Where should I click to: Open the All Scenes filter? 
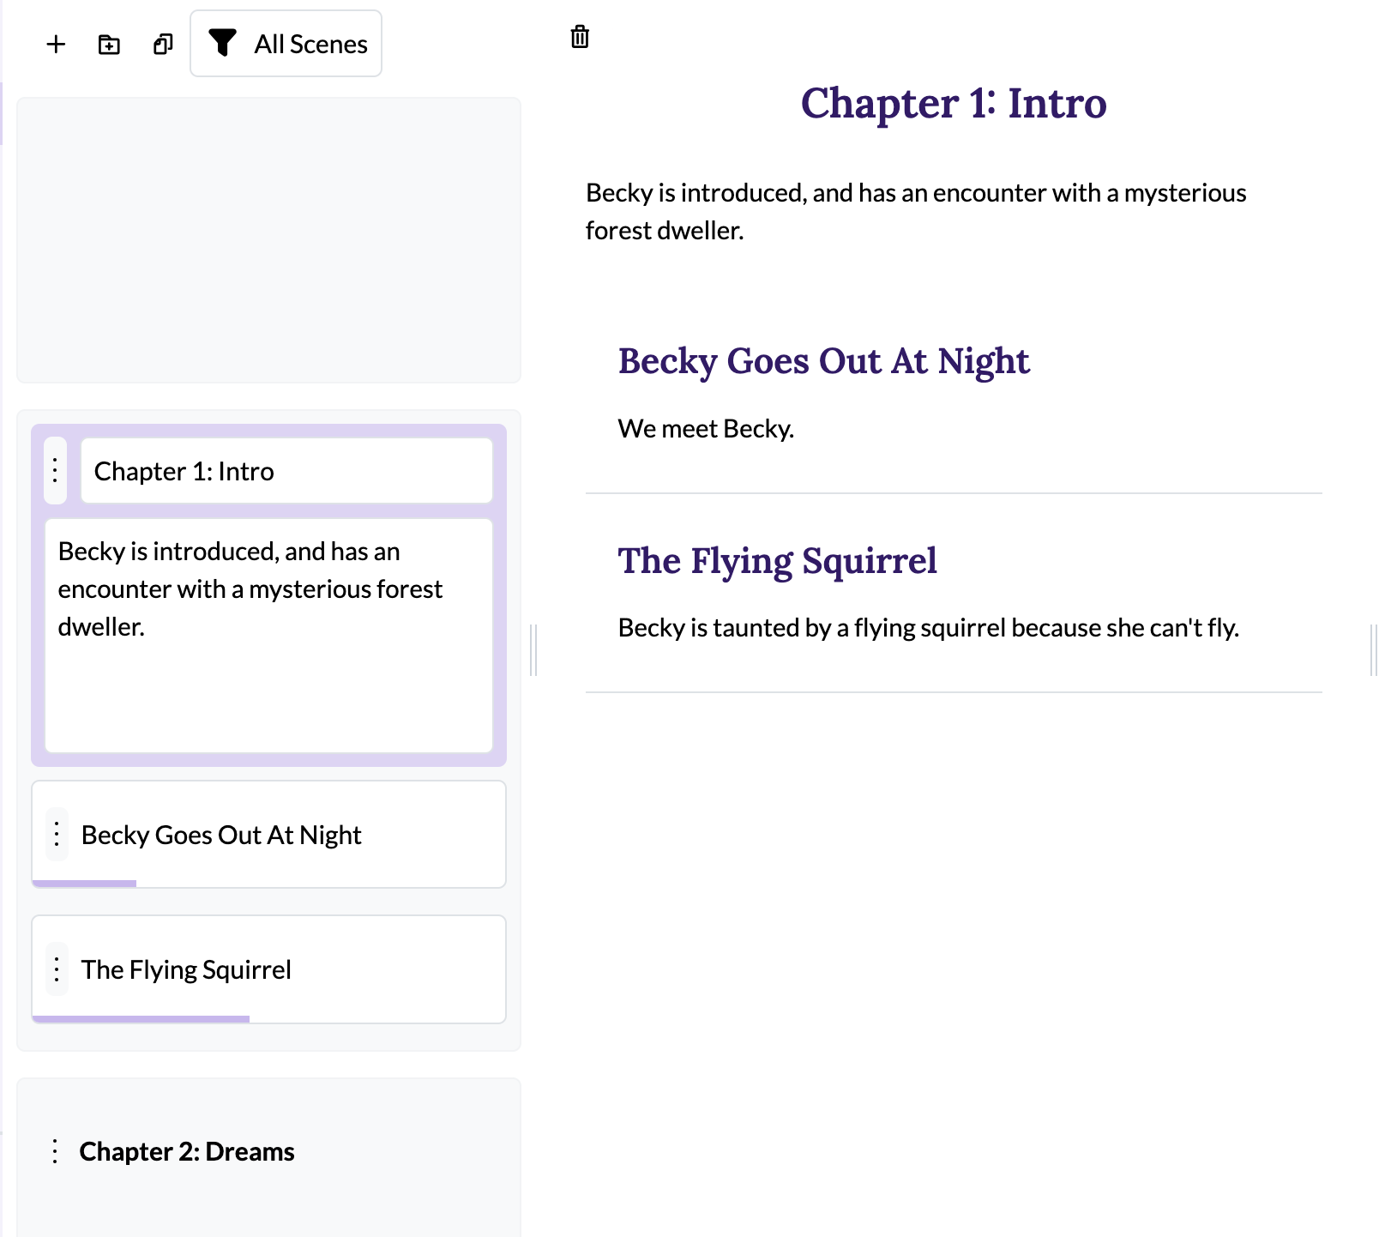coord(286,44)
